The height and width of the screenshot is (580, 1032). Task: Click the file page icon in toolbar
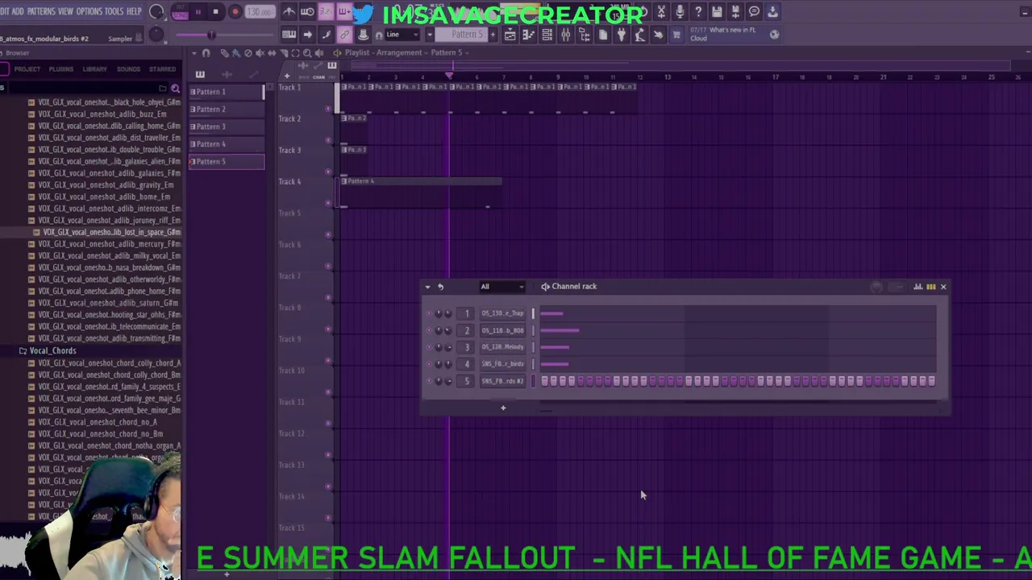point(602,35)
